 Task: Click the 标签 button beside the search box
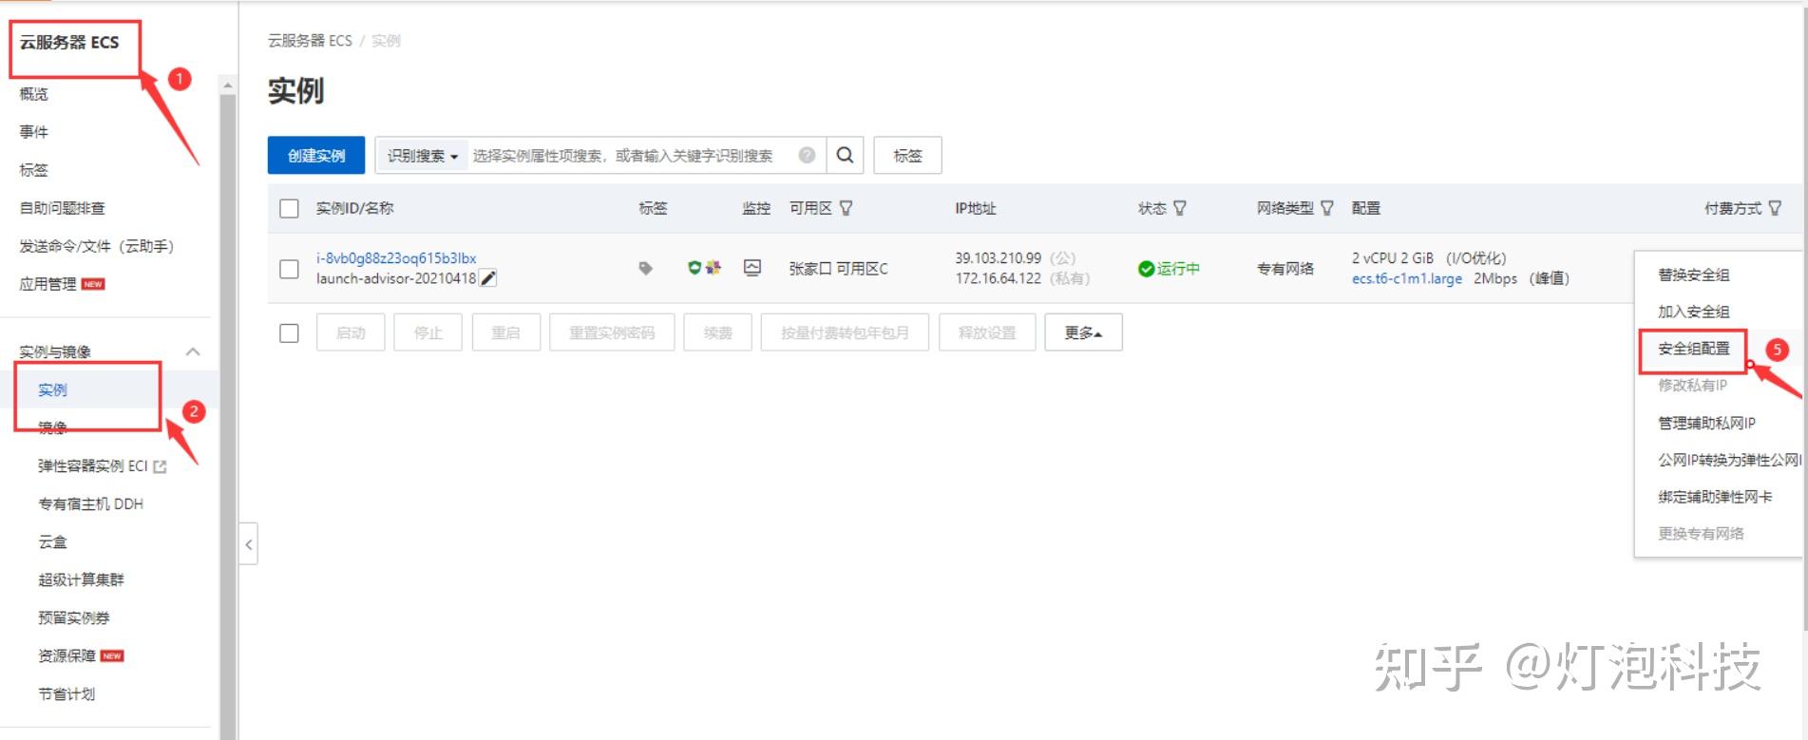(907, 156)
